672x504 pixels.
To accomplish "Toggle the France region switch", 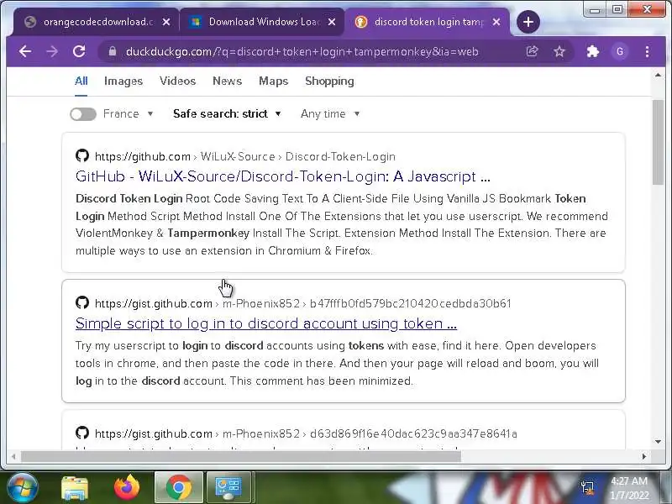I will [83, 114].
